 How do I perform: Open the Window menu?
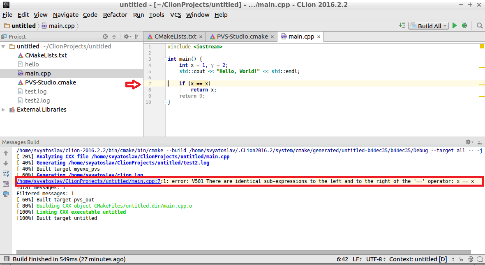coord(198,15)
